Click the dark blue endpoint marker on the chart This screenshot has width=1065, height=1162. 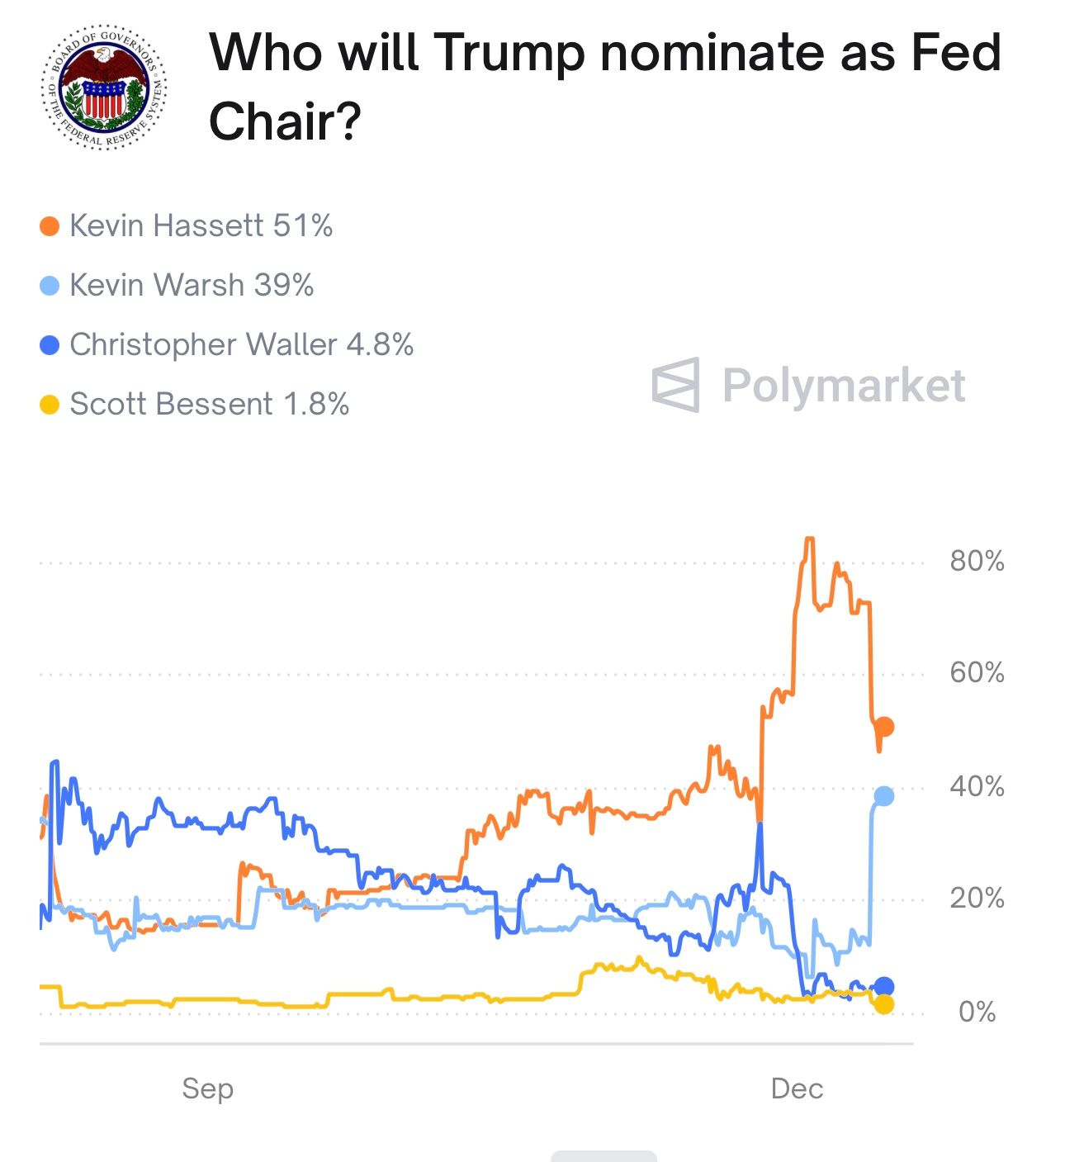tap(883, 986)
